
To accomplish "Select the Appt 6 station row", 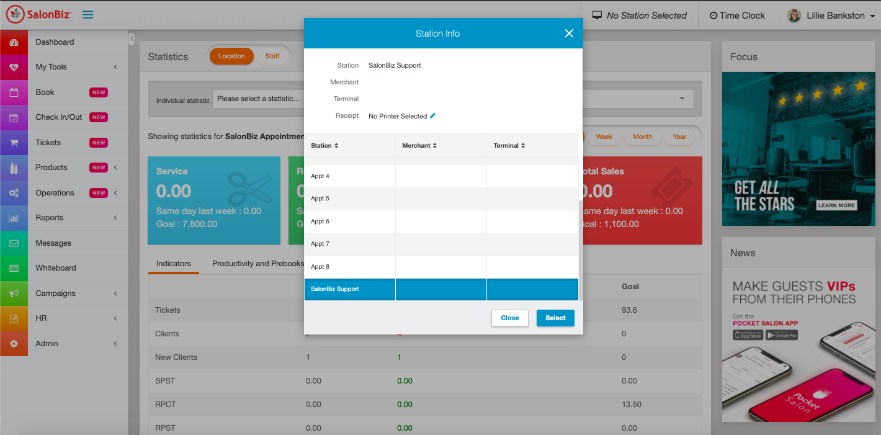I will pos(441,222).
